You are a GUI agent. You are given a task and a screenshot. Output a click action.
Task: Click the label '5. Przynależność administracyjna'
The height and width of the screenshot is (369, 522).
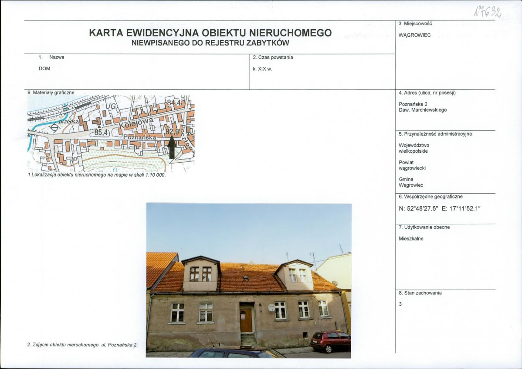coord(435,133)
